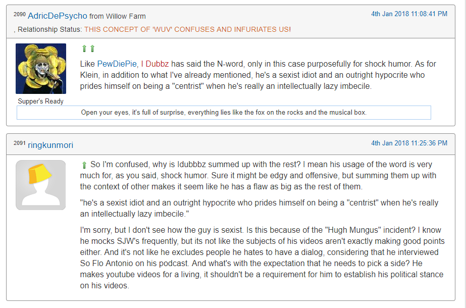Click the green up arrow in ringkunmori's post
The height and width of the screenshot is (308, 466).
click(x=84, y=165)
